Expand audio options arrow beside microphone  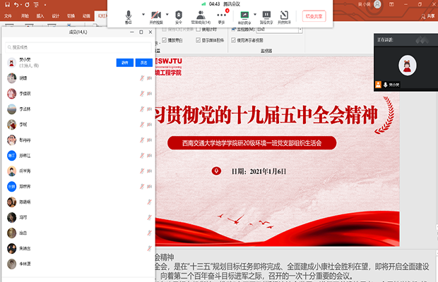coord(142,15)
